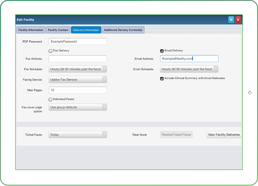This screenshot has height=186, width=258.
Task: Expand the Fax cover page option dropdown
Action: click(78, 107)
